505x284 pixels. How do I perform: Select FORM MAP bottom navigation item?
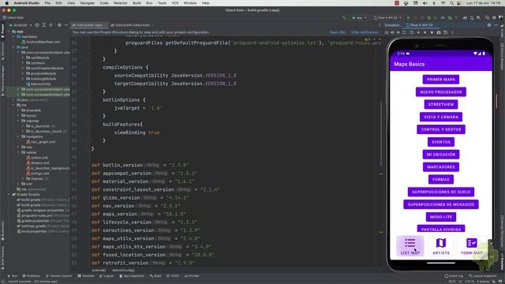tap(472, 247)
